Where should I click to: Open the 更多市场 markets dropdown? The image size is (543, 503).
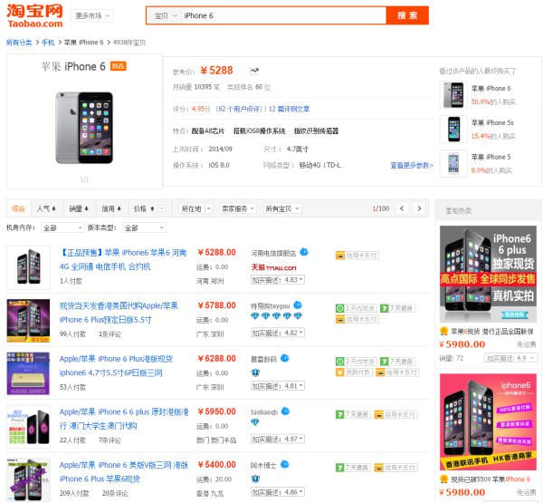(x=92, y=15)
